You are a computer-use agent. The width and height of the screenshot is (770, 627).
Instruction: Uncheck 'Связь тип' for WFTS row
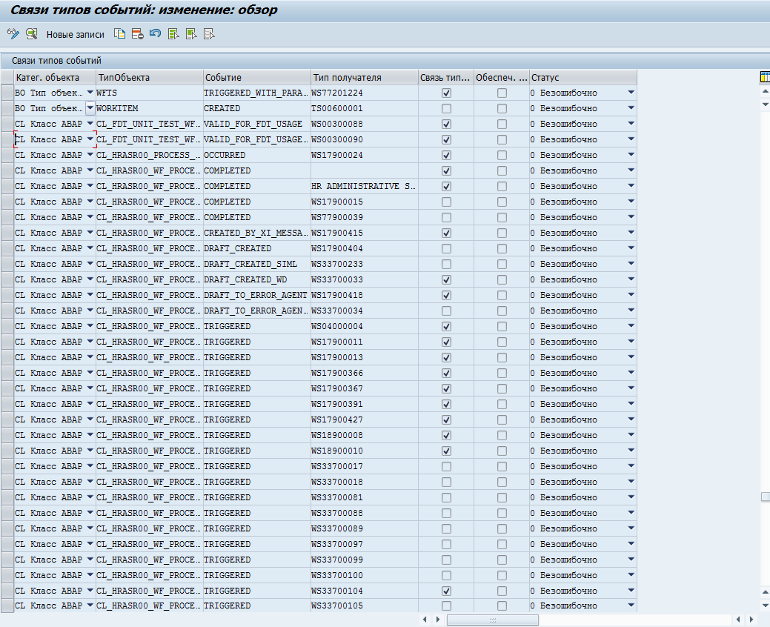(x=446, y=93)
